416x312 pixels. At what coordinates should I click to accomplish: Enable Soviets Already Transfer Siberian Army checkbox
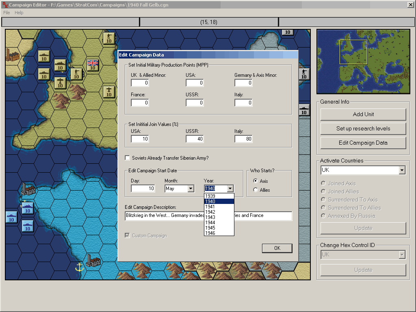pos(128,158)
